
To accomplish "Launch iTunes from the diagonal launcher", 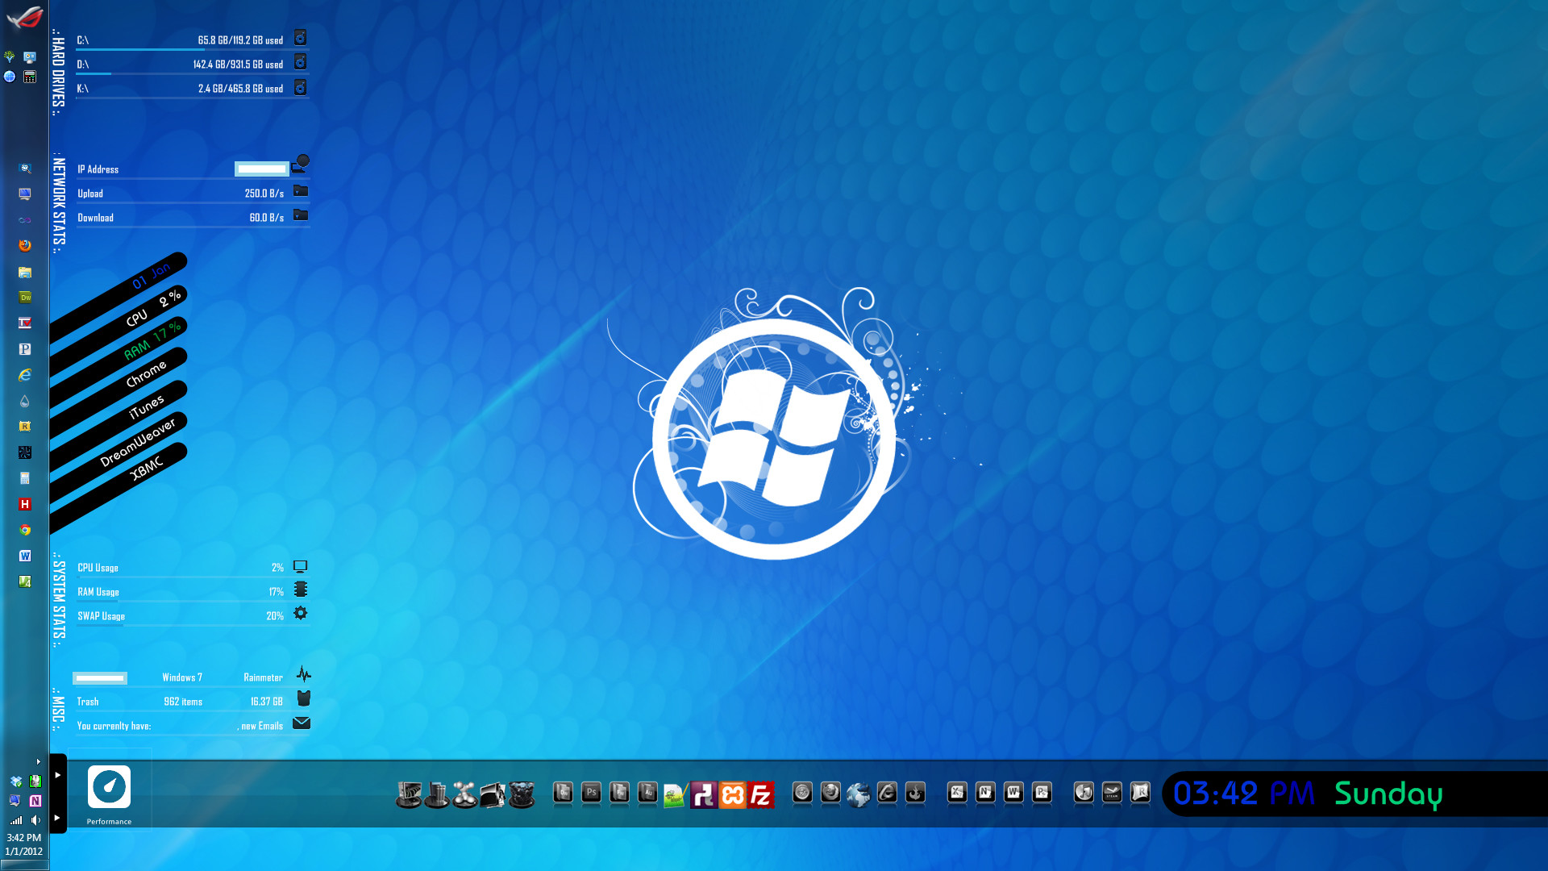I will point(147,407).
